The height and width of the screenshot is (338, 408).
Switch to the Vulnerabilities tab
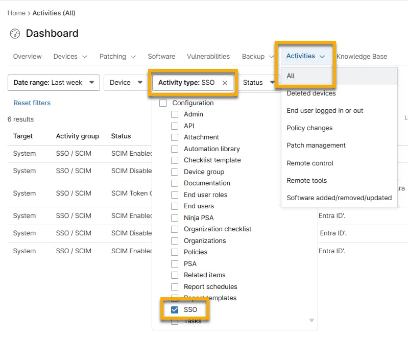click(208, 57)
